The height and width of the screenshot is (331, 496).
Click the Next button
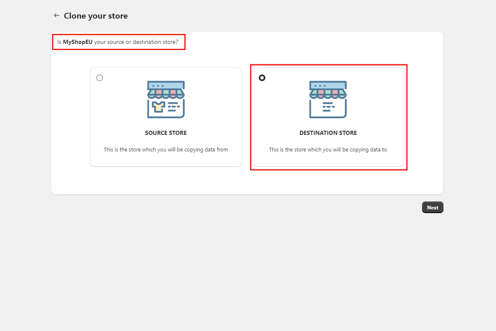point(432,207)
